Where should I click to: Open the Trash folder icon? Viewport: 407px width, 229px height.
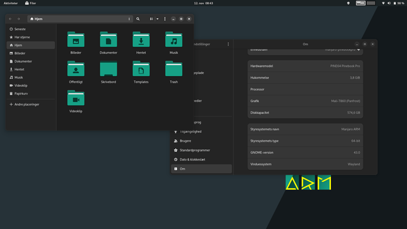(173, 69)
